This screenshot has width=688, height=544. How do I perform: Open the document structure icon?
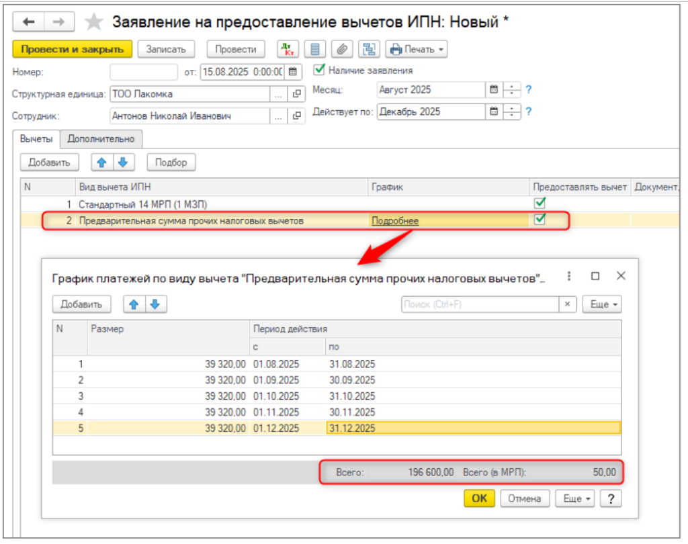pyautogui.click(x=368, y=49)
